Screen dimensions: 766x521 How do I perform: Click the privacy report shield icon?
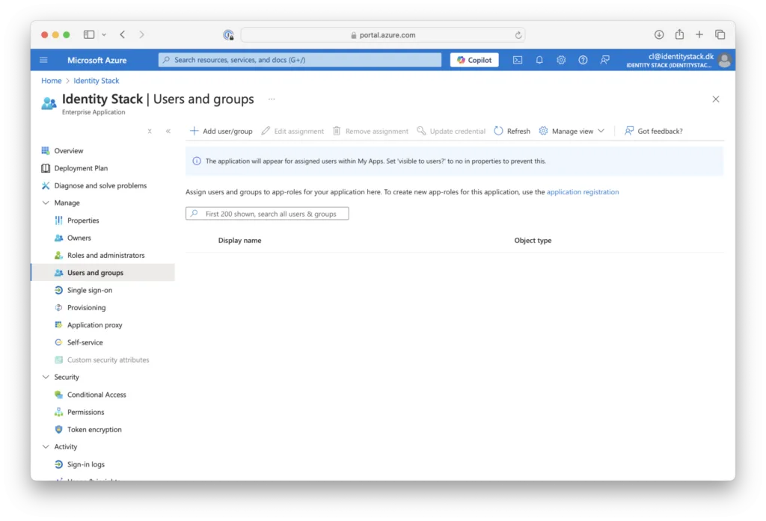coord(228,34)
